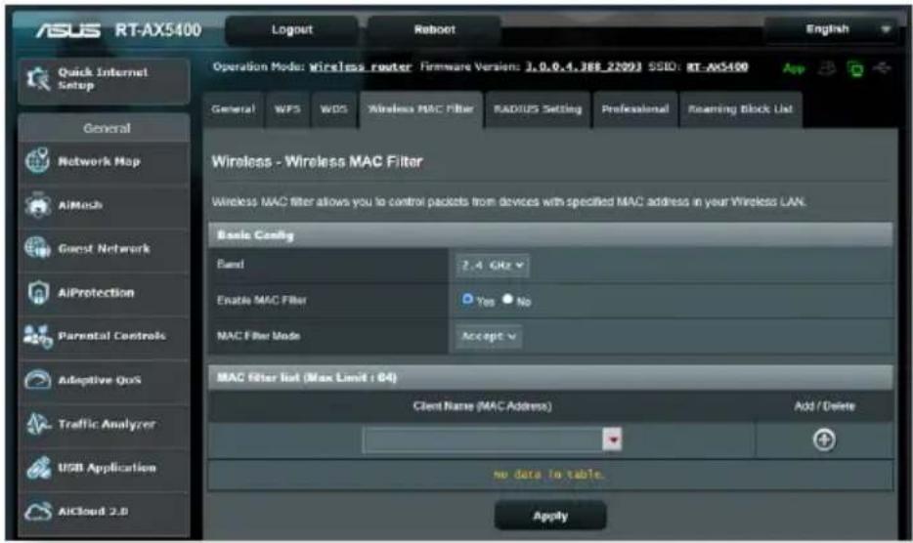The image size is (913, 543).
Task: Click the Reboot button
Action: tap(434, 29)
